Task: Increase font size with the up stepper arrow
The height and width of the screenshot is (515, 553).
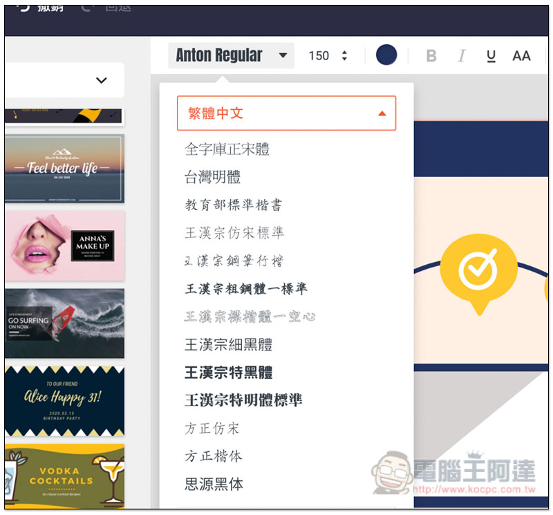Action: coord(343,51)
